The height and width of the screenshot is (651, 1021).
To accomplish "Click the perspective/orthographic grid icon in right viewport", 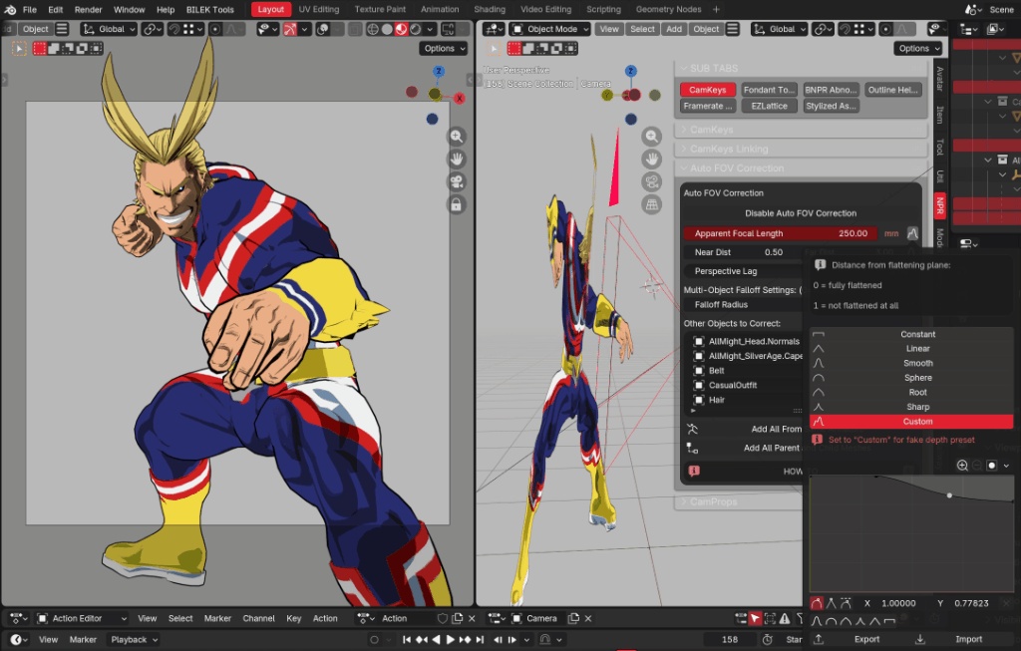I will [x=651, y=205].
